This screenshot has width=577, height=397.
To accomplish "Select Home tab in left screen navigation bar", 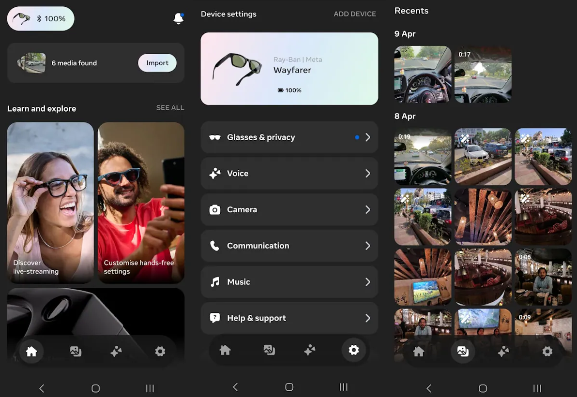I will point(31,352).
